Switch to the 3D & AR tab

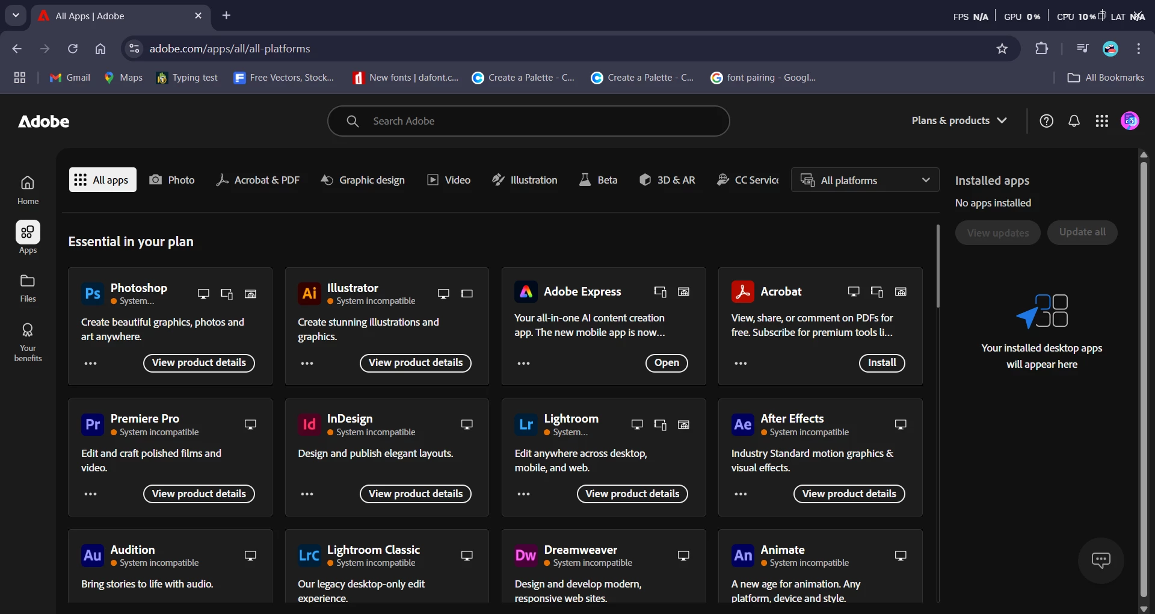click(x=667, y=180)
